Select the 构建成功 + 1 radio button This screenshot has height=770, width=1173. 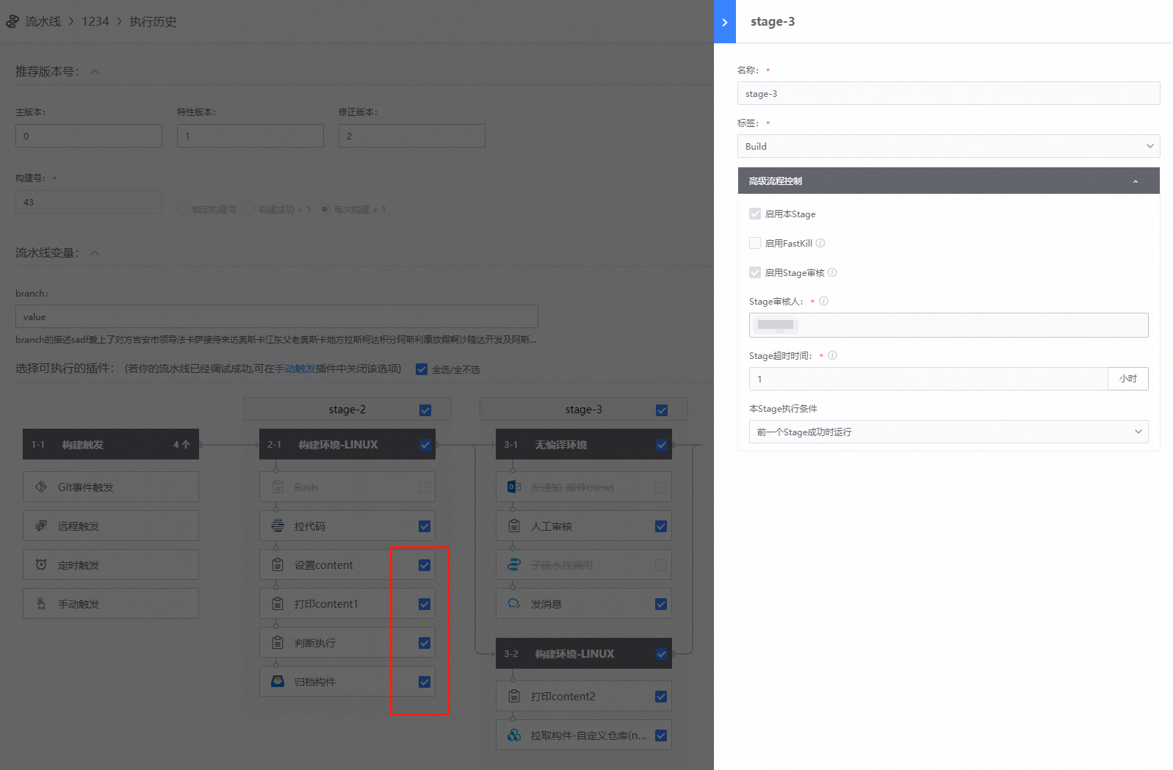click(x=250, y=209)
